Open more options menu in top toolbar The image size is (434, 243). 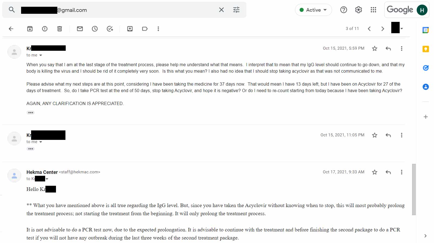click(158, 29)
